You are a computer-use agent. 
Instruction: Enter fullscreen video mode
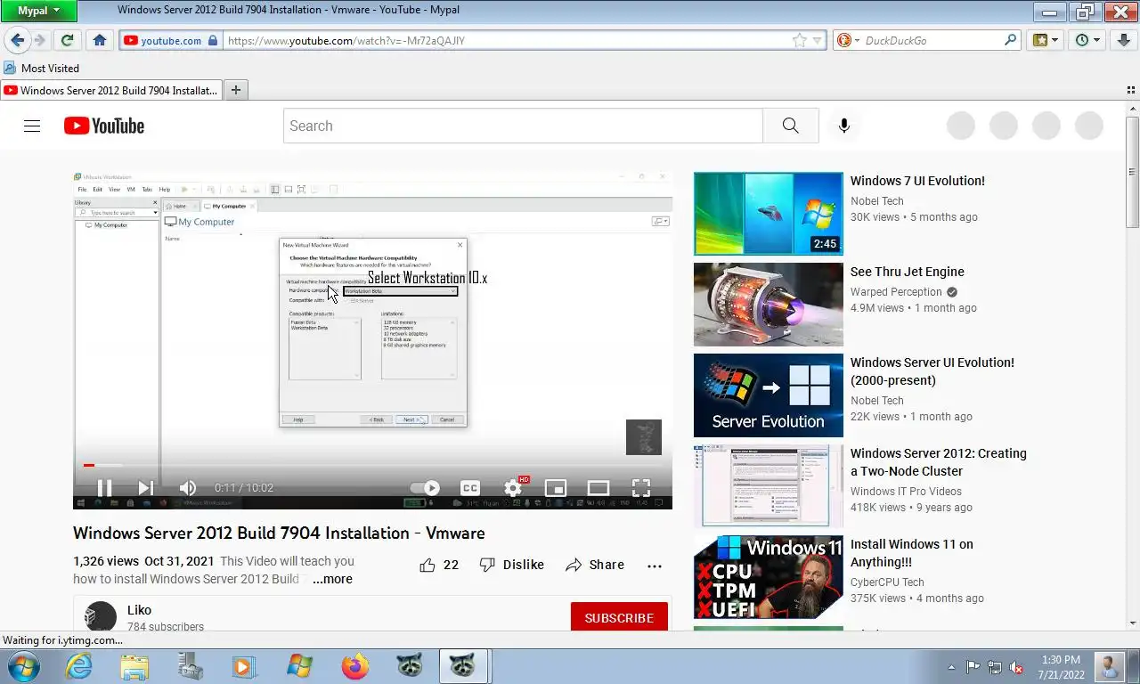click(641, 487)
